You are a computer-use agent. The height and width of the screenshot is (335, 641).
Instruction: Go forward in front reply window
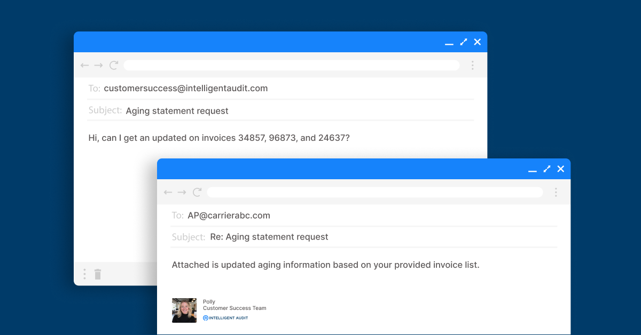pyautogui.click(x=182, y=192)
